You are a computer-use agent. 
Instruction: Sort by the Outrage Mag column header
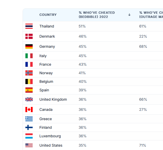[151, 15]
